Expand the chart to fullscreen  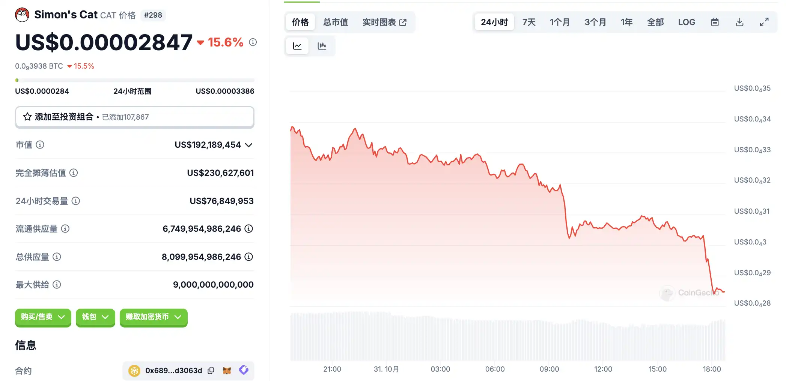tap(764, 22)
